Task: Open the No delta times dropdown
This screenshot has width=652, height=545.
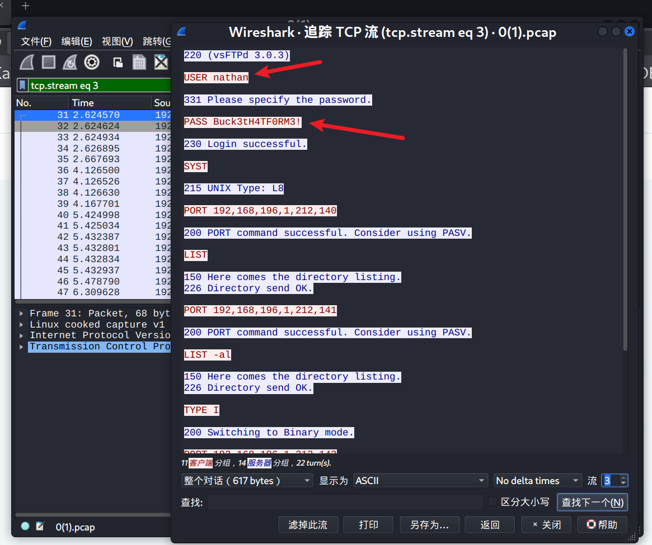Action: pos(538,481)
